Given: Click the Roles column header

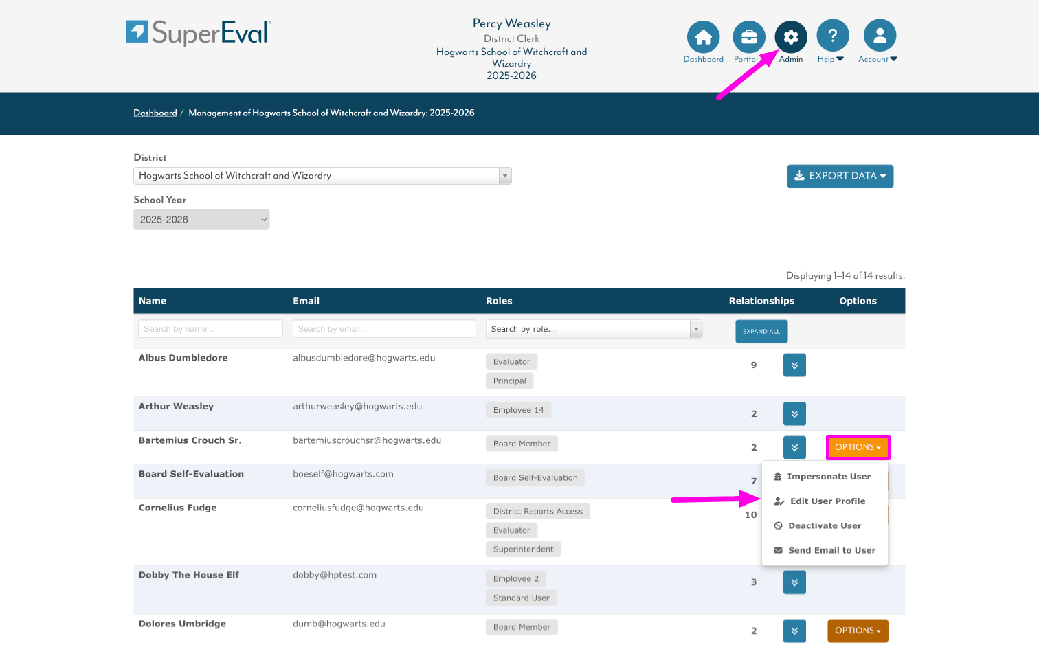Looking at the screenshot, I should 499,301.
